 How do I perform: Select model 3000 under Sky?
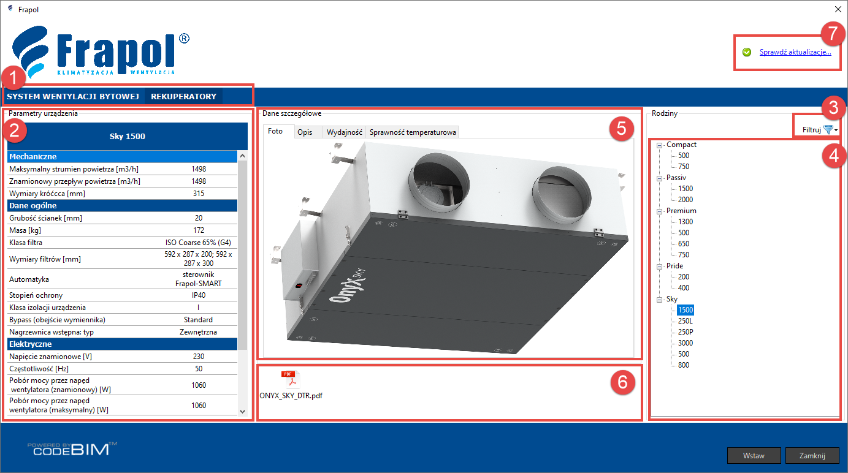pyautogui.click(x=686, y=343)
